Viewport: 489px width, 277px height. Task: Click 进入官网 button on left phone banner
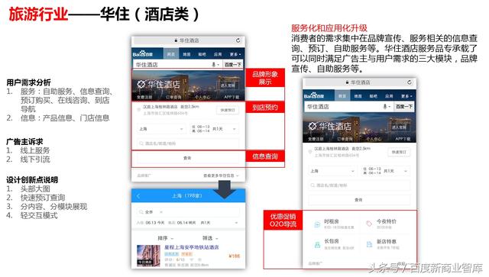(x=228, y=85)
